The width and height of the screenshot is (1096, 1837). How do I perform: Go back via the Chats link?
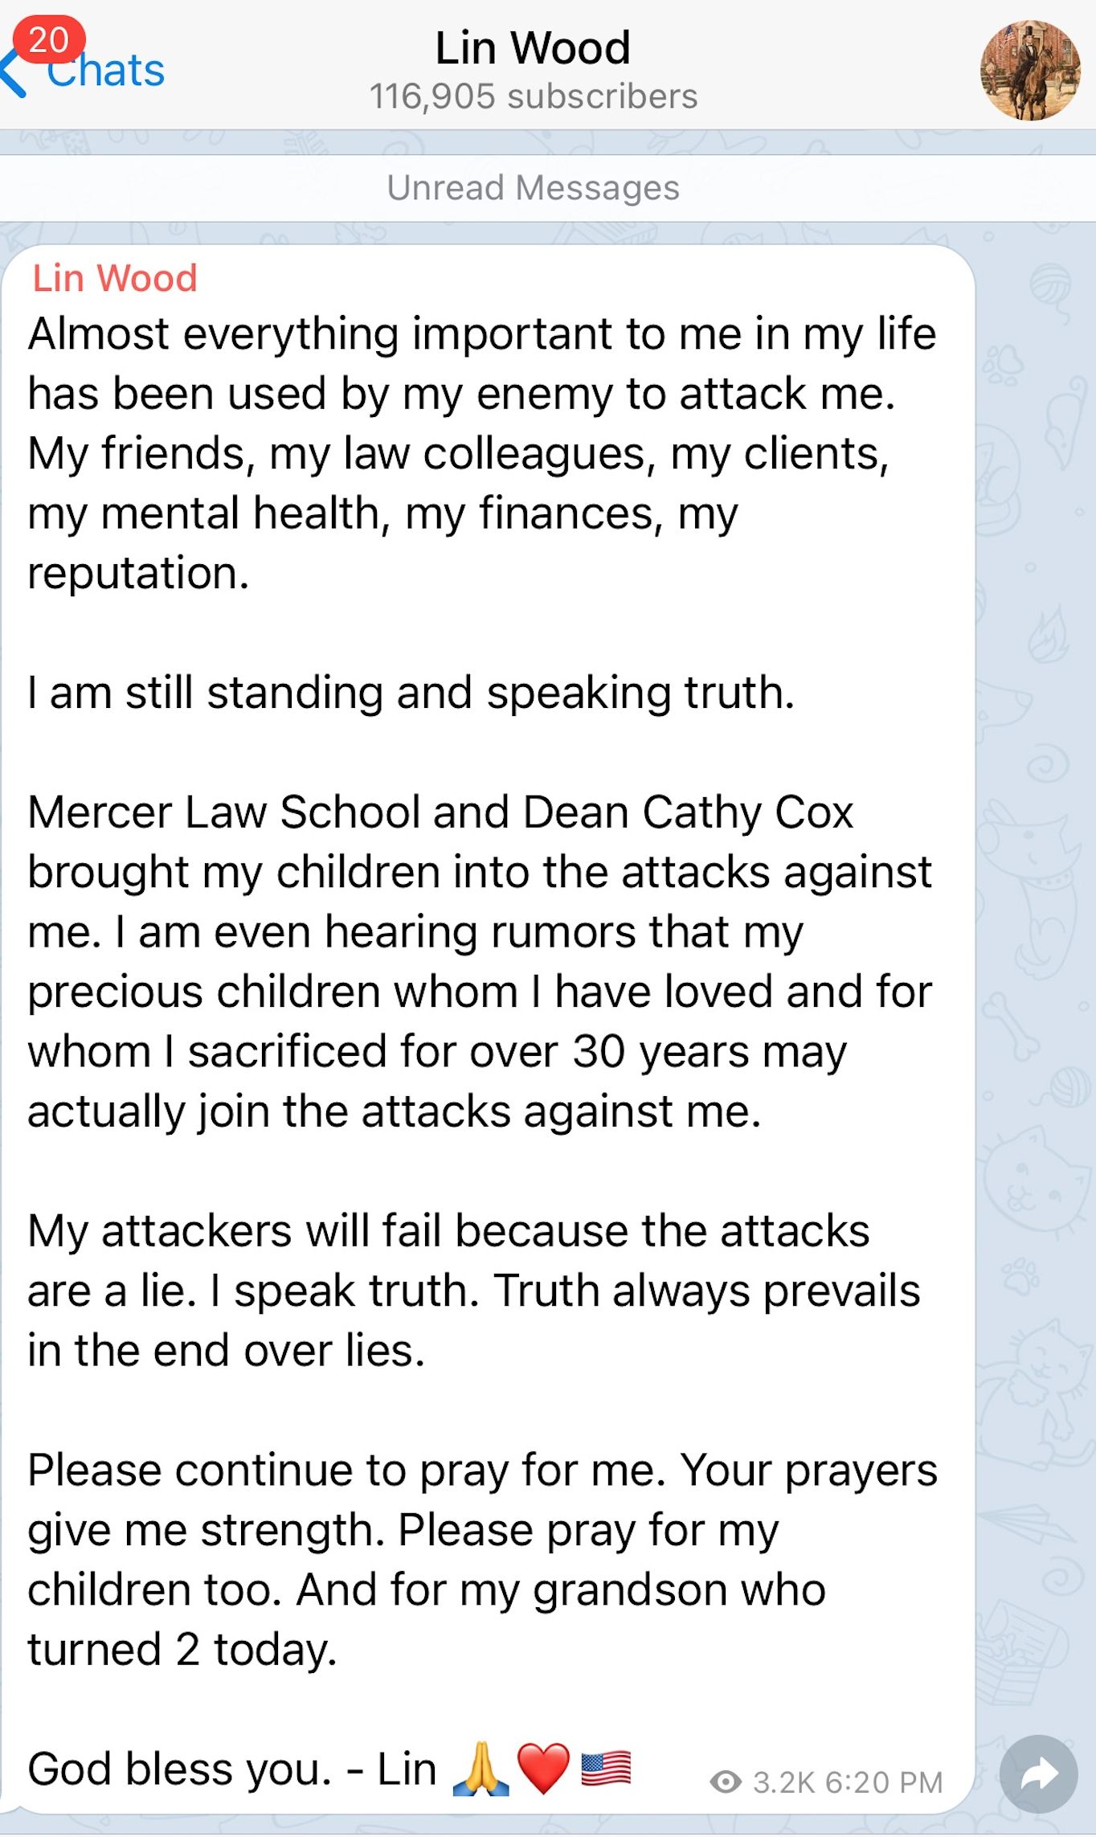(x=106, y=72)
